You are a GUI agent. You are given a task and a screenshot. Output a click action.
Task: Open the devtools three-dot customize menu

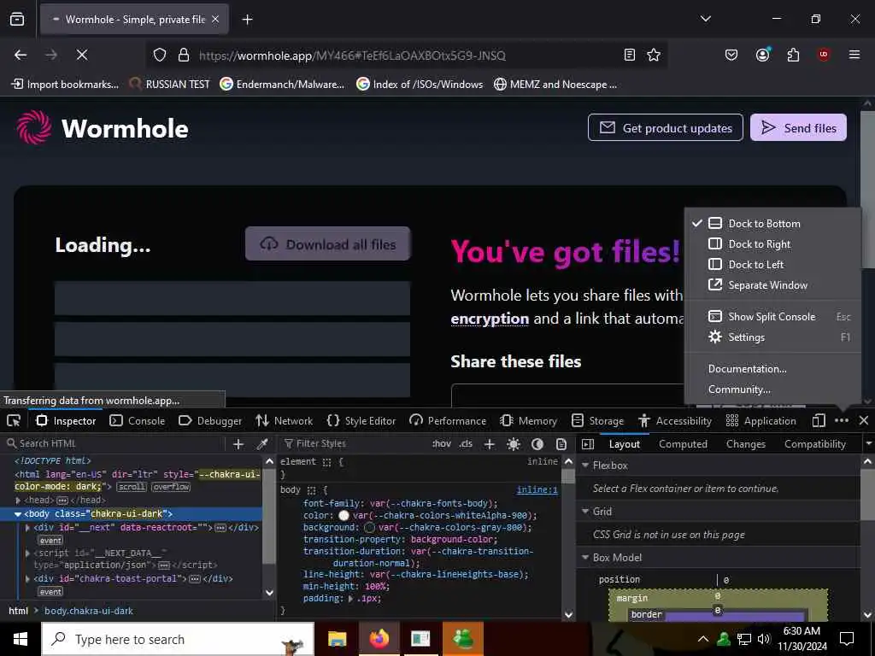(842, 420)
